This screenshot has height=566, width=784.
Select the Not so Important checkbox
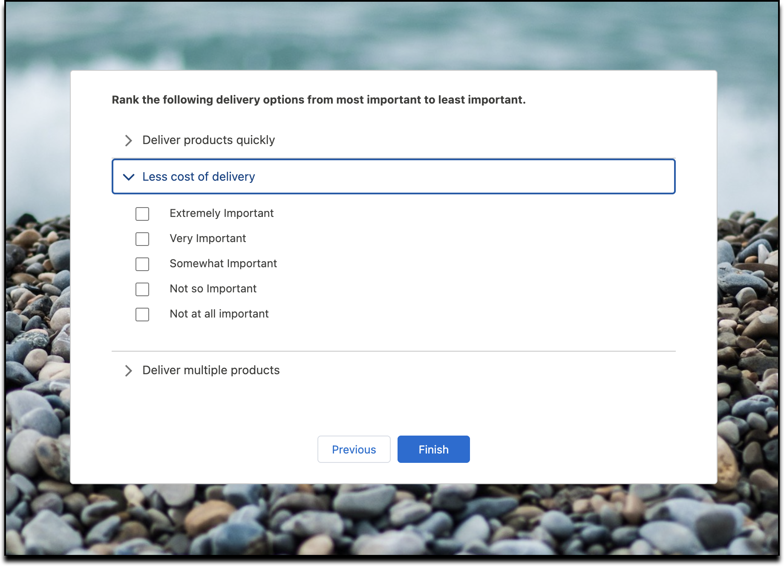click(x=142, y=289)
